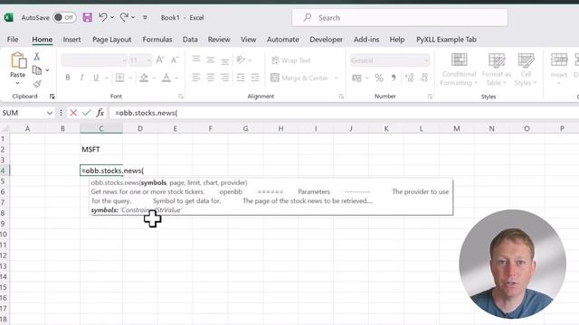
Task: Switch to the Insert tab
Action: 71,40
